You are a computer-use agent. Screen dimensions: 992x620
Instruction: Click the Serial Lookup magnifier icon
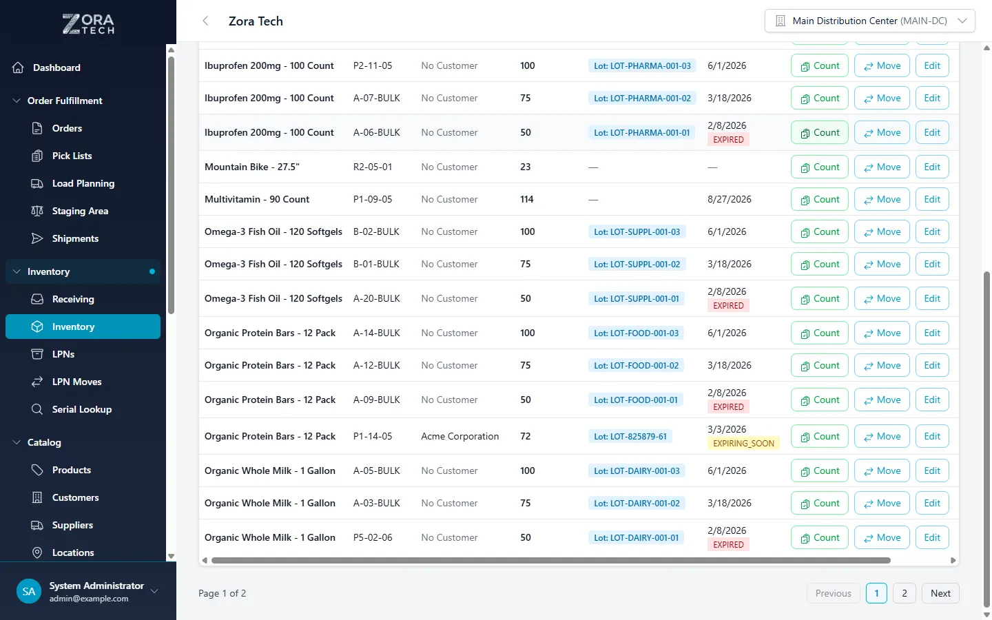pos(37,409)
